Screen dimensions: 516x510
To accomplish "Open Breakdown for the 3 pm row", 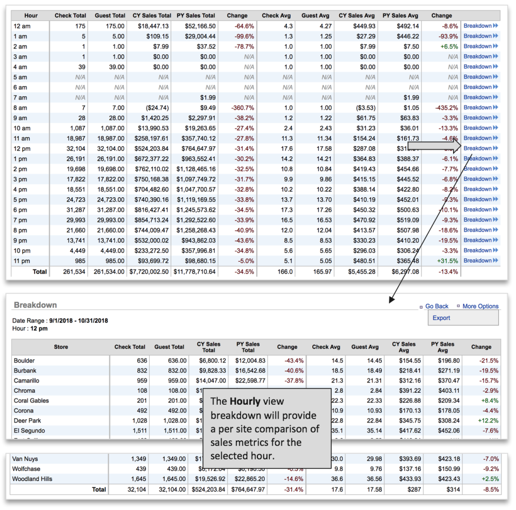I will pyautogui.click(x=480, y=179).
